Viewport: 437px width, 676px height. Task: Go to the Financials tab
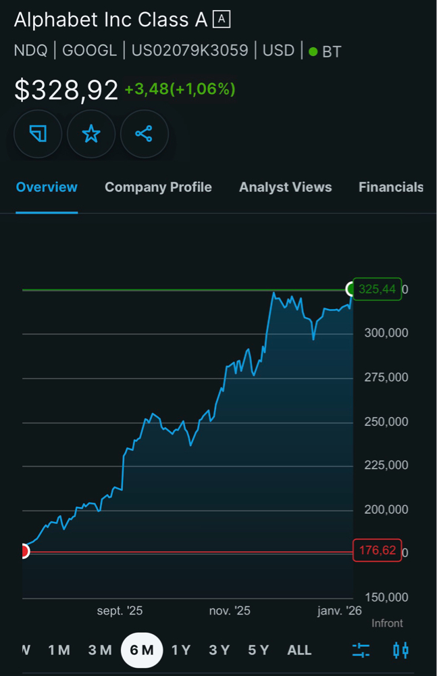(x=391, y=187)
